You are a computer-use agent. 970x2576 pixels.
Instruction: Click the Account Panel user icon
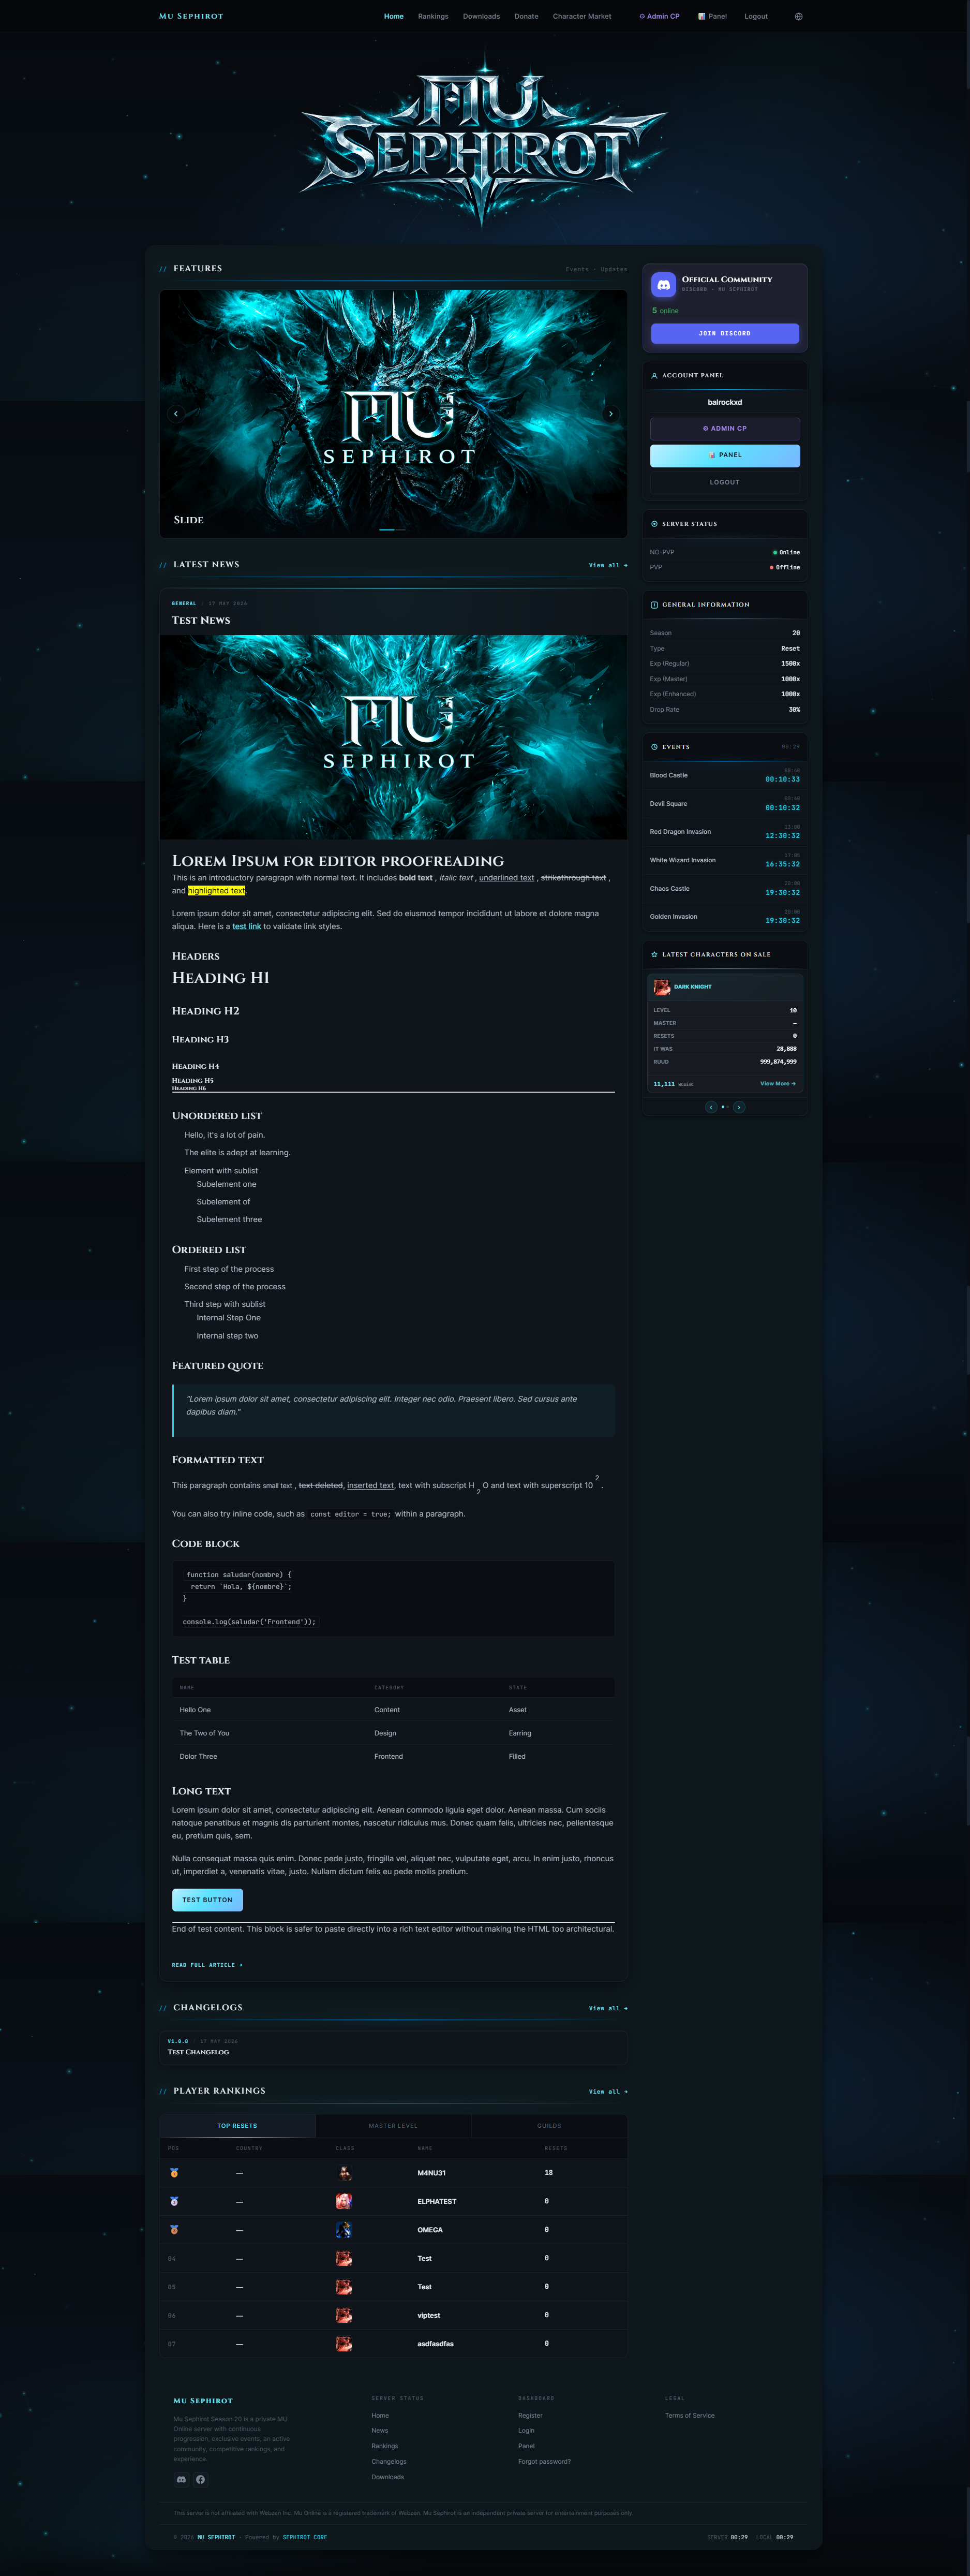[654, 376]
